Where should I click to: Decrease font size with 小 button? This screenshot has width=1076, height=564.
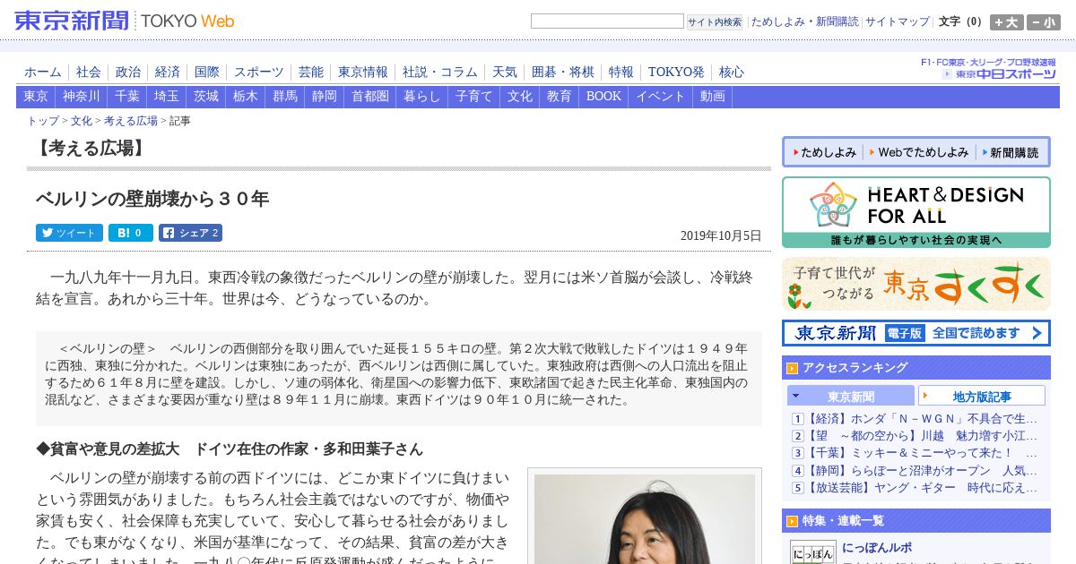point(1044,22)
